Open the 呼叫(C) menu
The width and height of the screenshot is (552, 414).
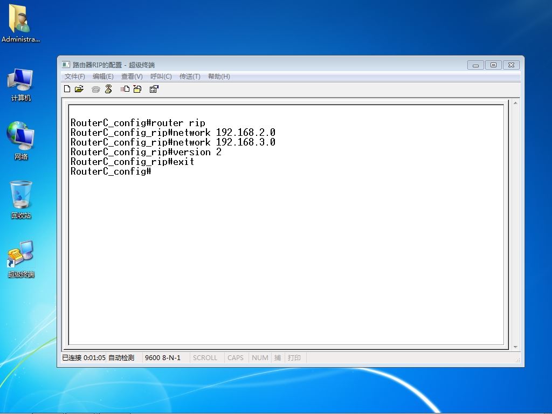pyautogui.click(x=161, y=77)
